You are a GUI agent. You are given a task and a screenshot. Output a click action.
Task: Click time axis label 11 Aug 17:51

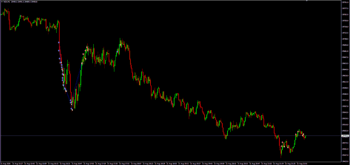tap(125, 164)
